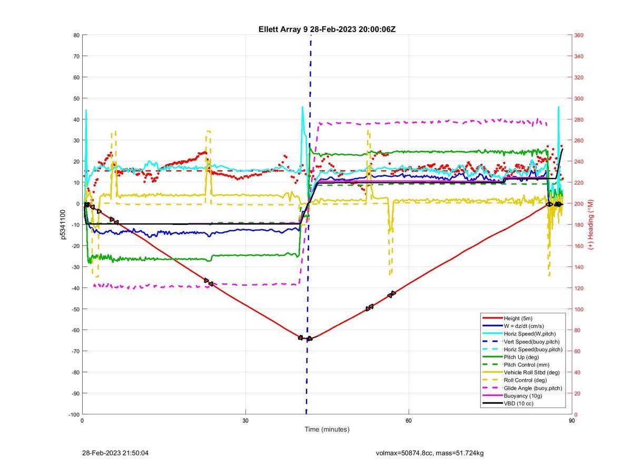The image size is (632, 466).
Task: Click the left-axis '10' tick label
Action: click(x=76, y=183)
